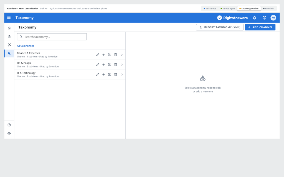Move the HR & People channel to a folder
The image size is (284, 177).
pyautogui.click(x=110, y=65)
